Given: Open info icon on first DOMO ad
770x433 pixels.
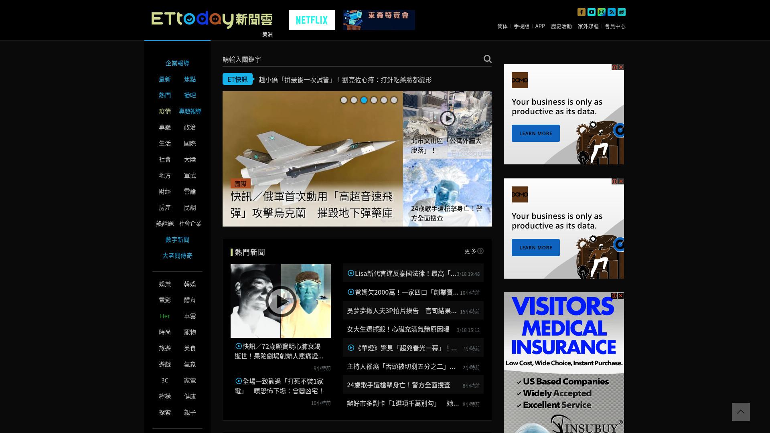Looking at the screenshot, I should pyautogui.click(x=614, y=67).
